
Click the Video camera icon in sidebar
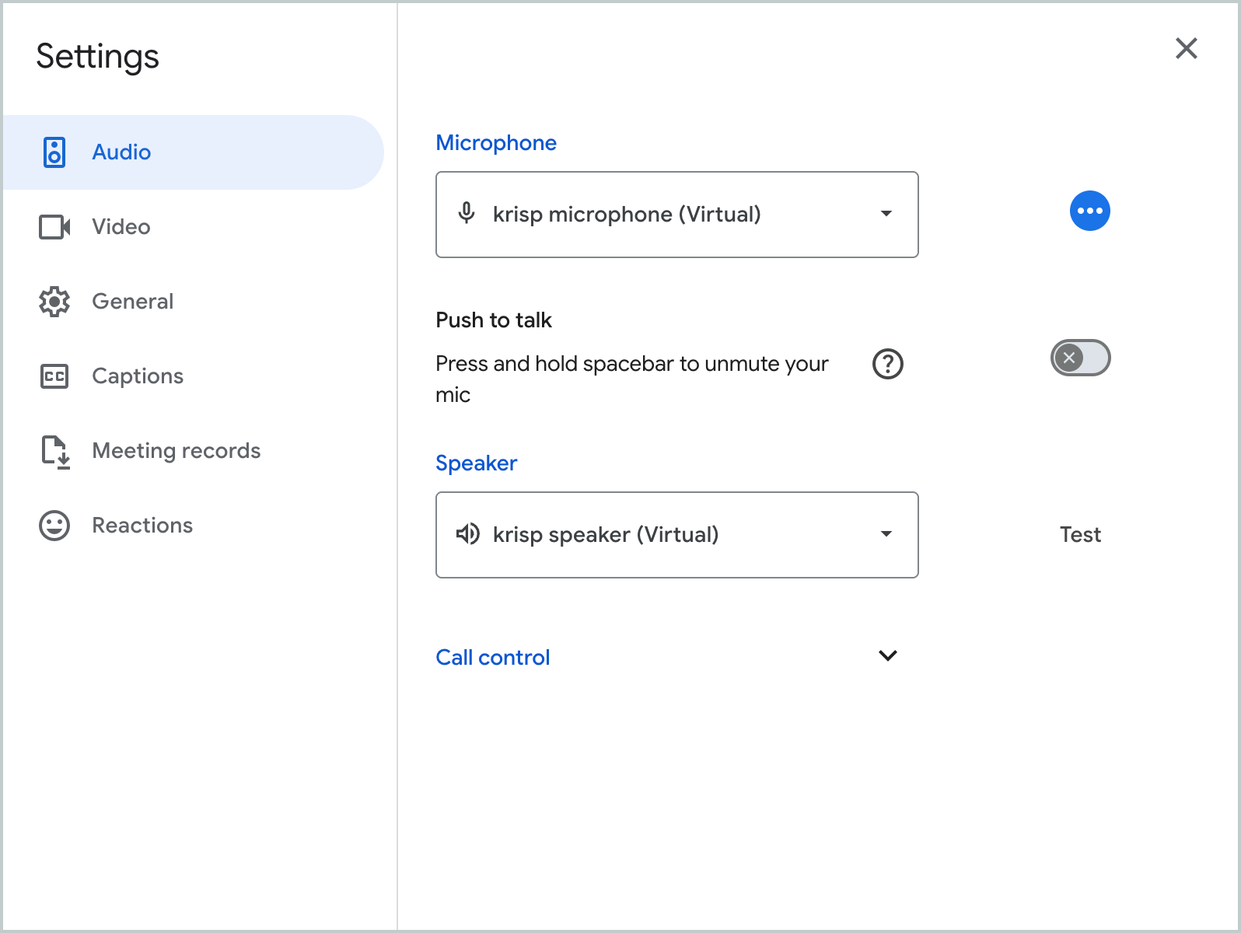click(x=54, y=227)
